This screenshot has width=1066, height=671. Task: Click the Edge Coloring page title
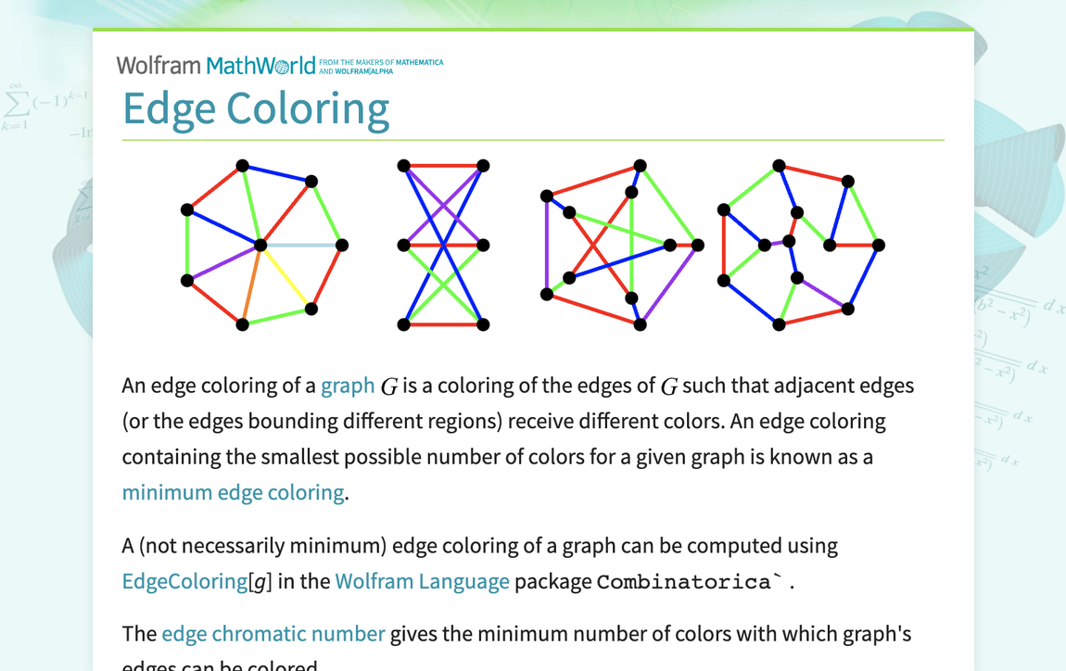pyautogui.click(x=256, y=108)
